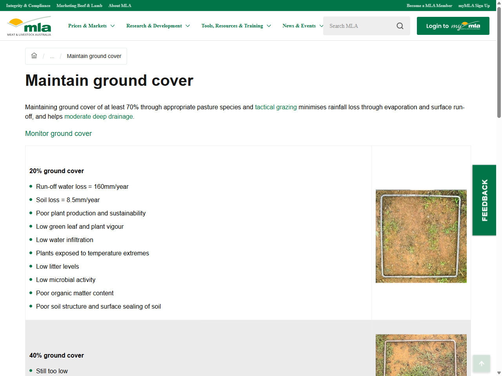Click the Login to myMLA button
The height and width of the screenshot is (376, 502).
click(453, 25)
